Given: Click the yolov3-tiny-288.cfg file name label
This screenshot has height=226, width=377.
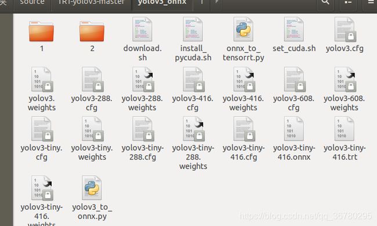Looking at the screenshot, I should tap(143, 152).
